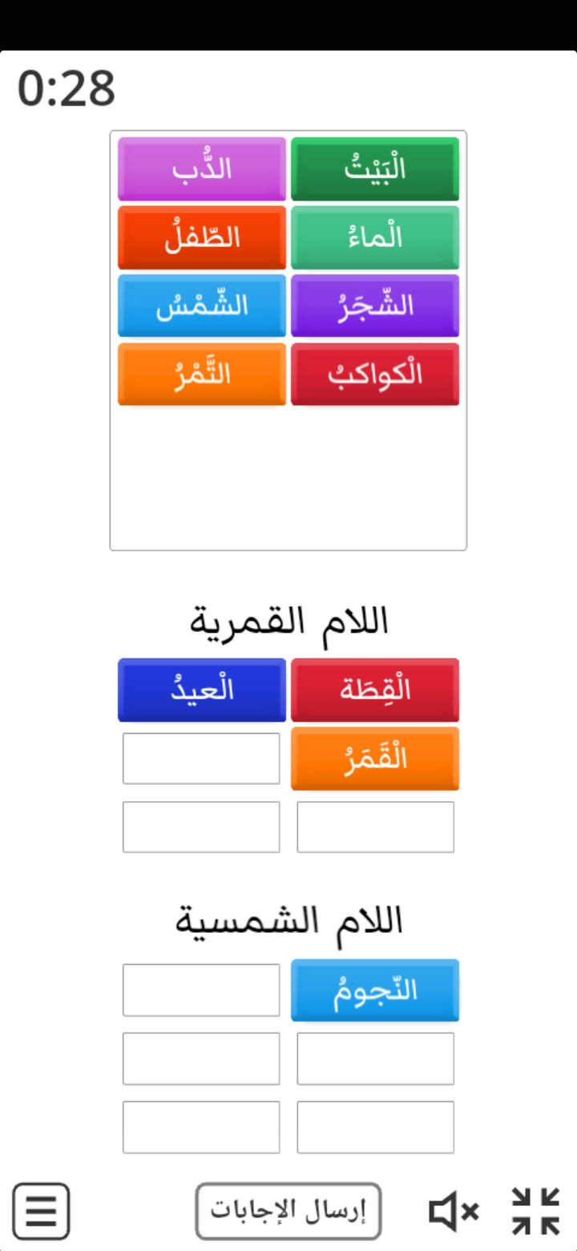The width and height of the screenshot is (577, 1251).
Task: Submit answers with إرسال الإجابات button
Action: coord(288,1211)
